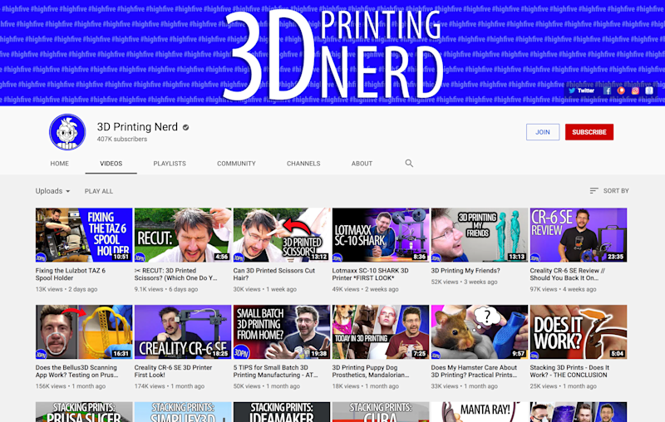Switch to the Home tab

pos(59,164)
